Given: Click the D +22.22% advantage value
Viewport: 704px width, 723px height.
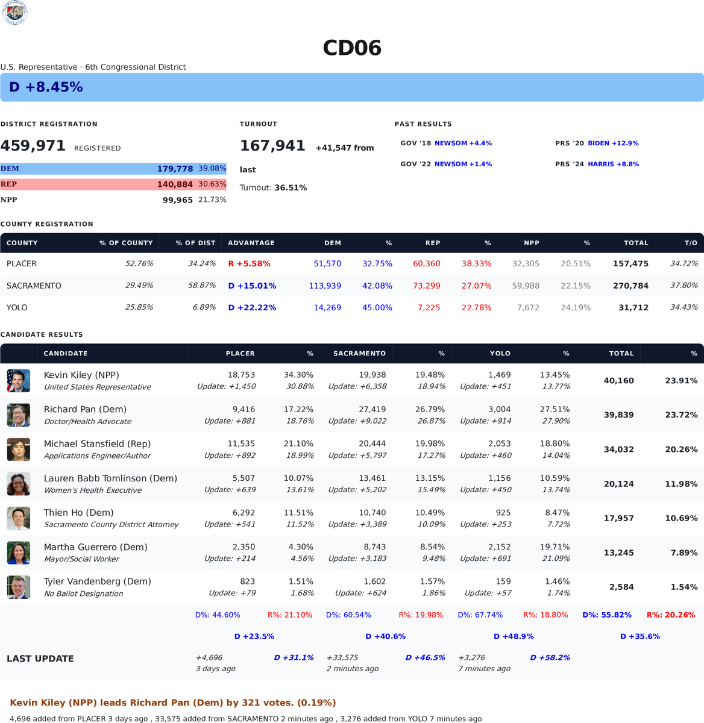Looking at the screenshot, I should [x=252, y=307].
